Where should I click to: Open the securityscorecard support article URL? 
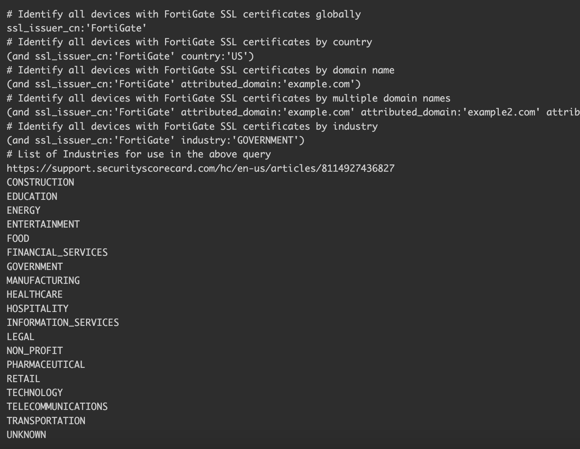(201, 168)
